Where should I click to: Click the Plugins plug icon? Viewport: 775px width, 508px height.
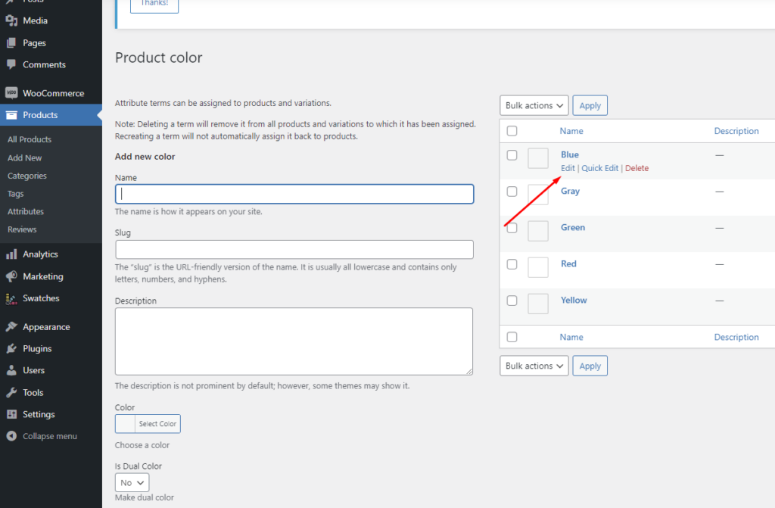(11, 349)
